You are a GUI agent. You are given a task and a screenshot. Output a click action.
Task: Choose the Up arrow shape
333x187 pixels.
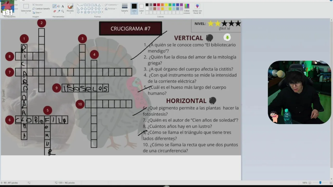(99, 9)
